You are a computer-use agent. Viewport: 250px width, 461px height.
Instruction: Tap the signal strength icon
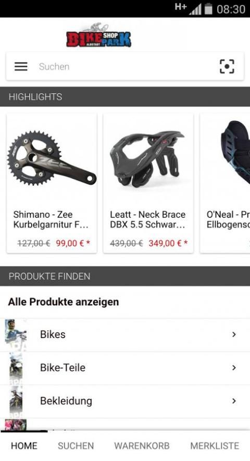coord(195,9)
